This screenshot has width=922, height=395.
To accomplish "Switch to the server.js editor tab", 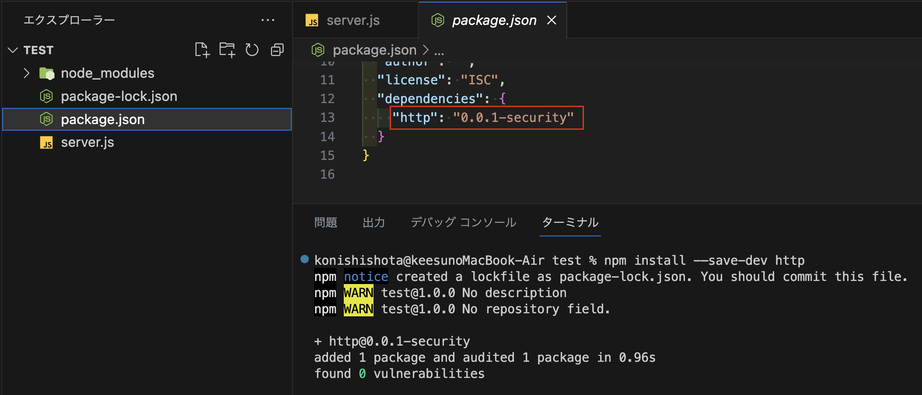I will click(x=353, y=21).
